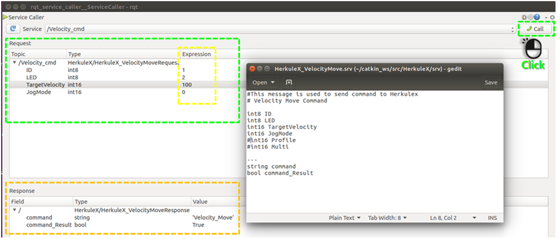This screenshot has width=560, height=238.
Task: Click '#int16 Multi' line in gedit
Action: [268, 147]
